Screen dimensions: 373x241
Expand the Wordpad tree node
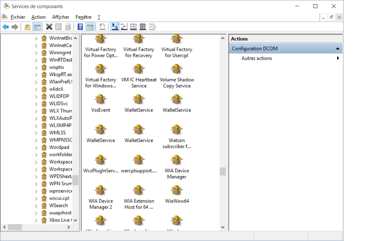[x=36, y=148]
